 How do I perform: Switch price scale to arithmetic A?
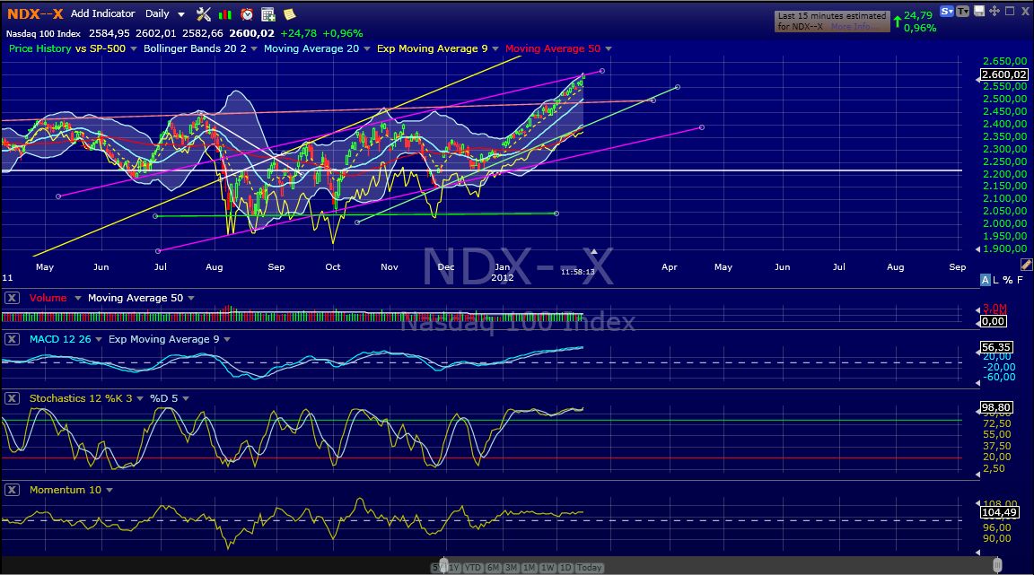[x=986, y=280]
